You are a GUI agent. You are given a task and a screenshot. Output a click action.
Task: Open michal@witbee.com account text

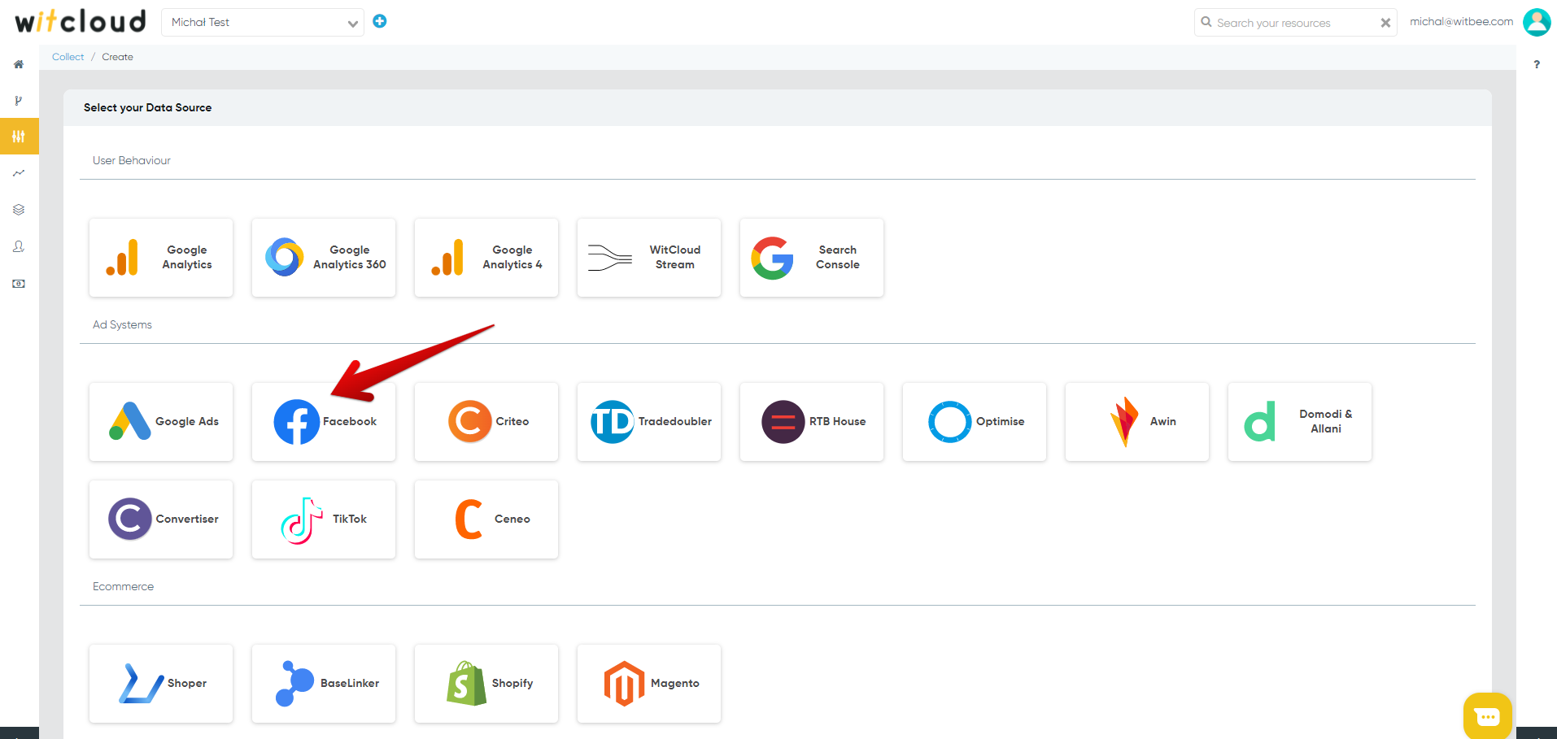click(1461, 22)
